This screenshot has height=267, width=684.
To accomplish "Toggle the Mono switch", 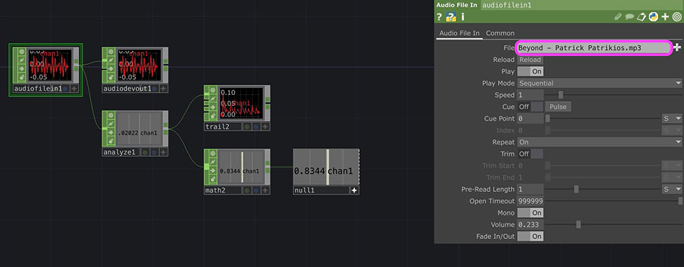I will tap(531, 213).
